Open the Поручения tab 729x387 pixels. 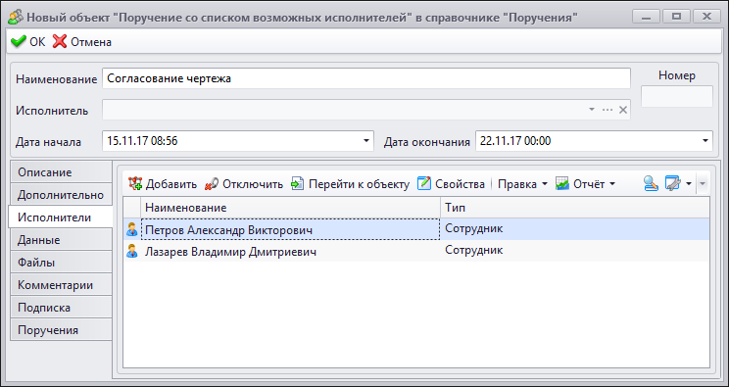[x=61, y=330]
